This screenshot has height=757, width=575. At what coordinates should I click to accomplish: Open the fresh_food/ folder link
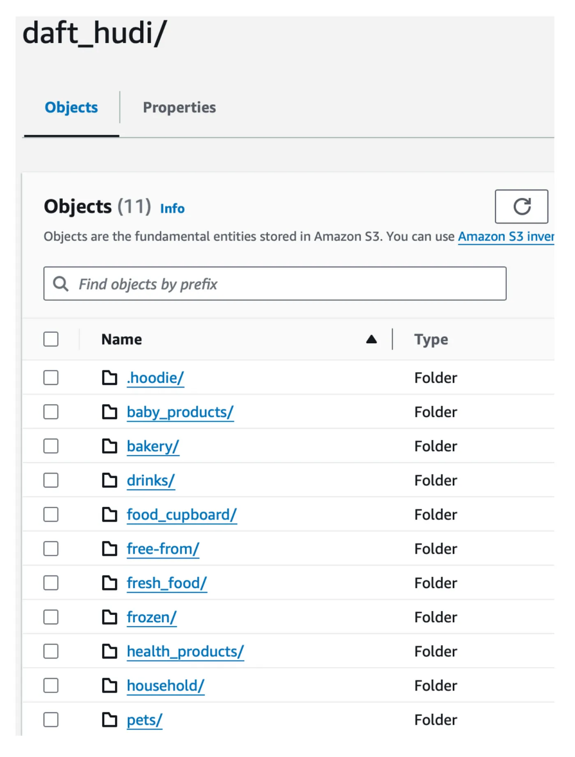(x=167, y=583)
